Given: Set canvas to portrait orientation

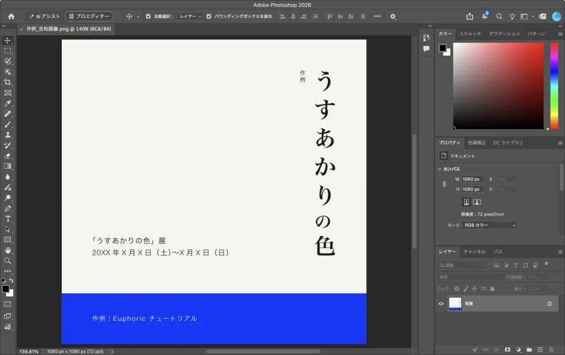Looking at the screenshot, I should [466, 202].
